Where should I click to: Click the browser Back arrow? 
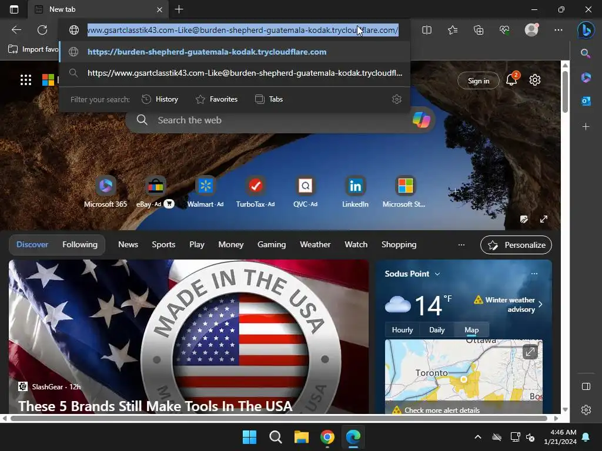[x=16, y=30]
